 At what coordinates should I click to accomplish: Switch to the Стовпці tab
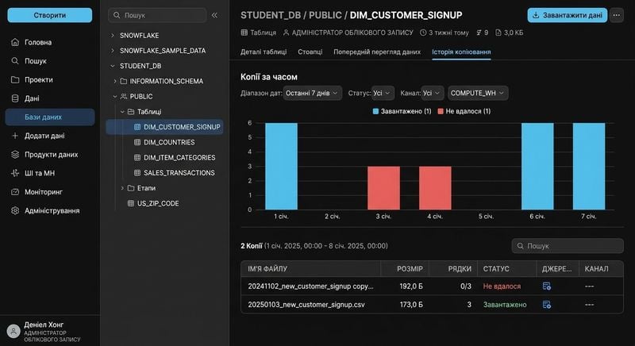(310, 52)
